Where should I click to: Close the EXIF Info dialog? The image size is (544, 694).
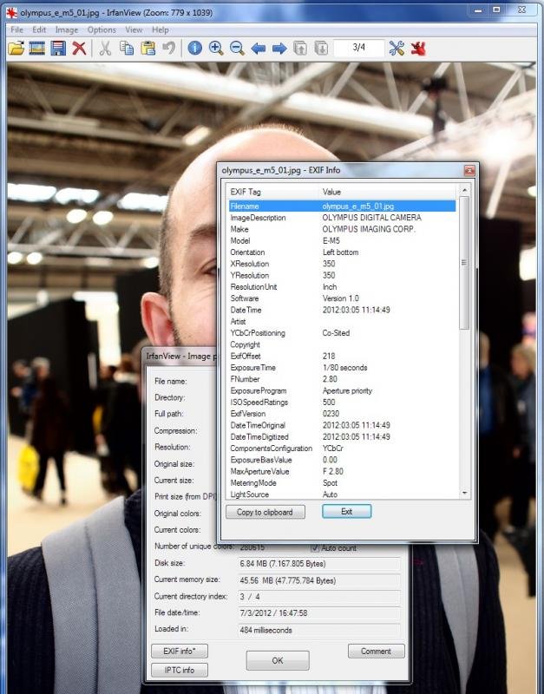point(469,170)
